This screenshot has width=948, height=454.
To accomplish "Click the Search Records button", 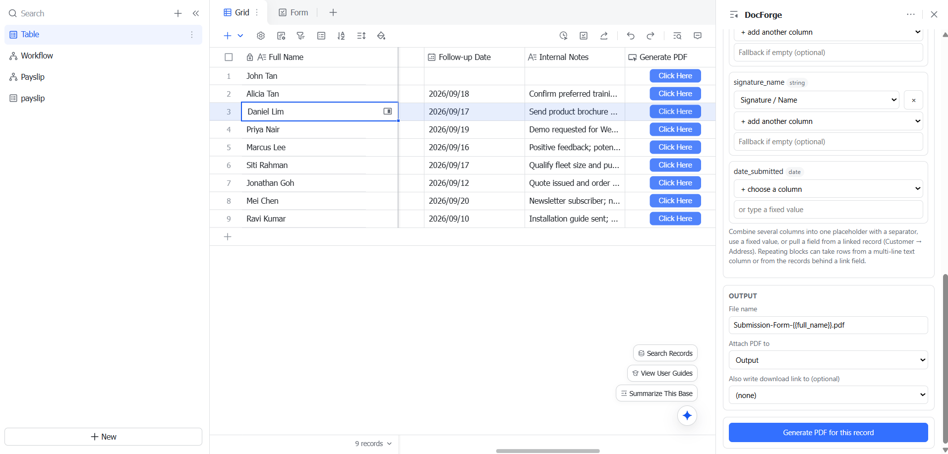I will tap(665, 353).
